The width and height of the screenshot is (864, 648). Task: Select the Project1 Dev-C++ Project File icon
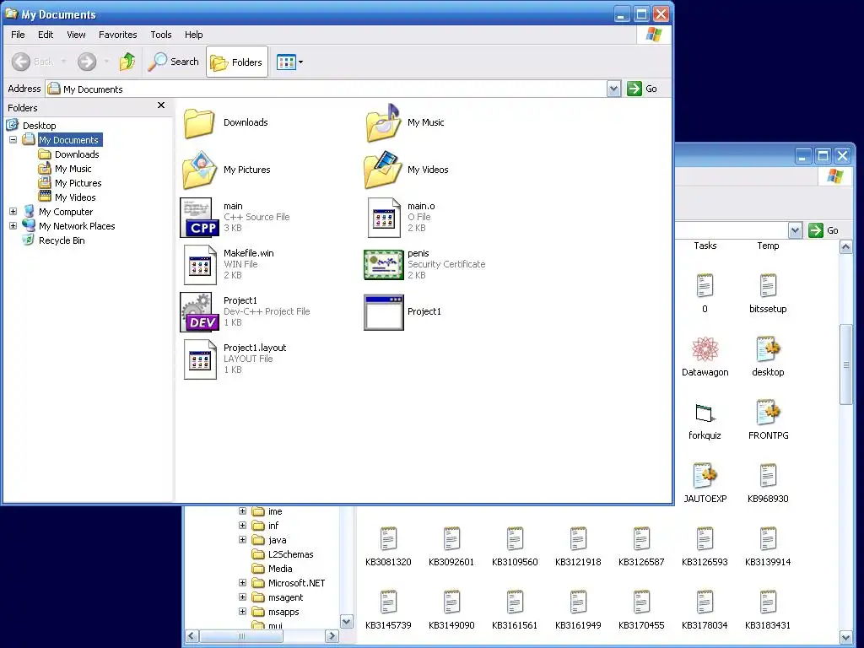[x=199, y=312]
